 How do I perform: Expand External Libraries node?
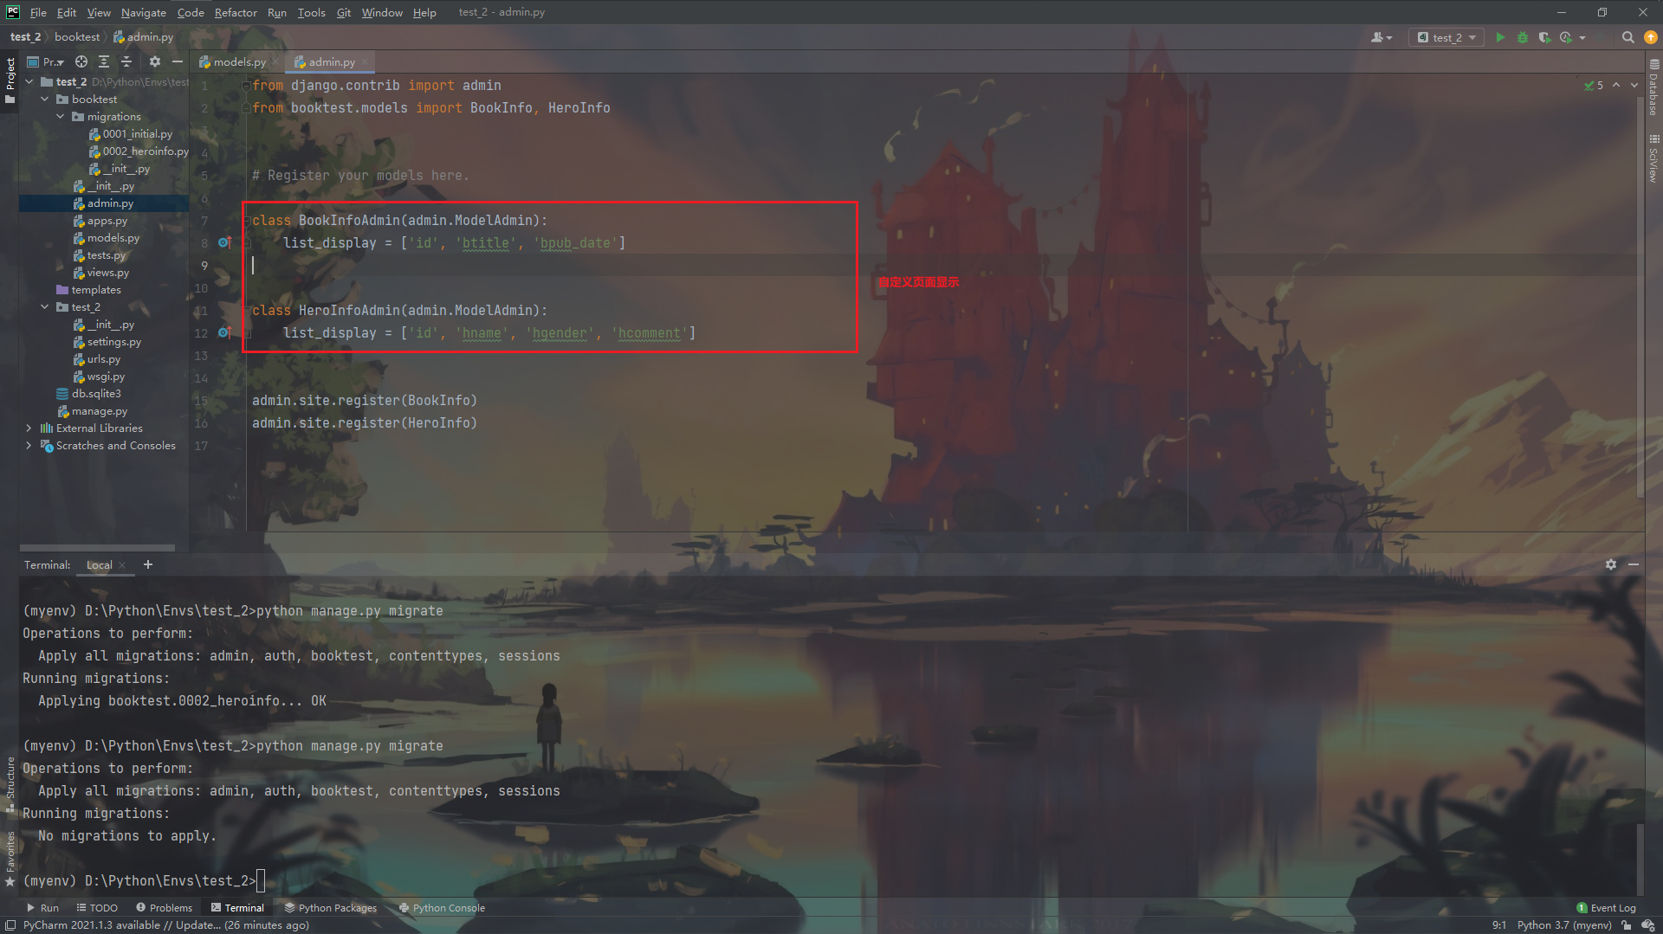[29, 428]
